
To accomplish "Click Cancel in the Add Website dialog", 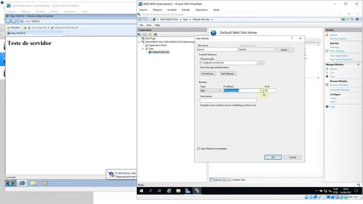I will pos(293,158).
